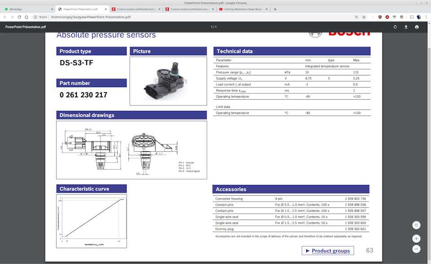Switch to Calming Meditation Sleep Music tab

point(242,9)
